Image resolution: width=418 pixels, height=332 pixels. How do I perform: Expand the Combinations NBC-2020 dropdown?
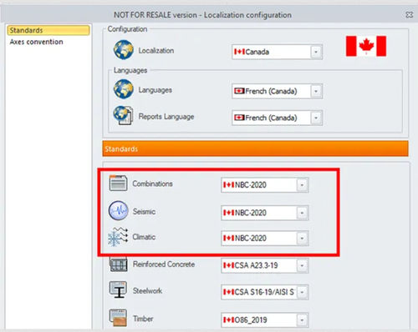(302, 185)
